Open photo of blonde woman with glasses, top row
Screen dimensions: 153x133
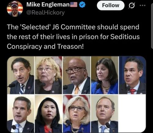[48, 75]
